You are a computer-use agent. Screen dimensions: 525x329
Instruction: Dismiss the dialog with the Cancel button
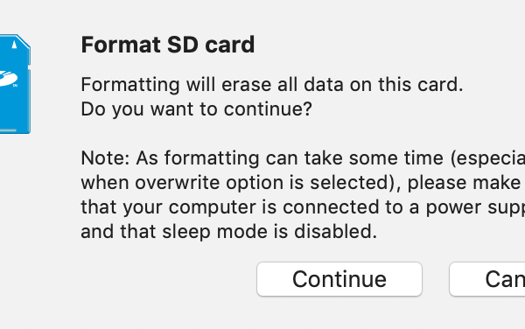pos(487,279)
